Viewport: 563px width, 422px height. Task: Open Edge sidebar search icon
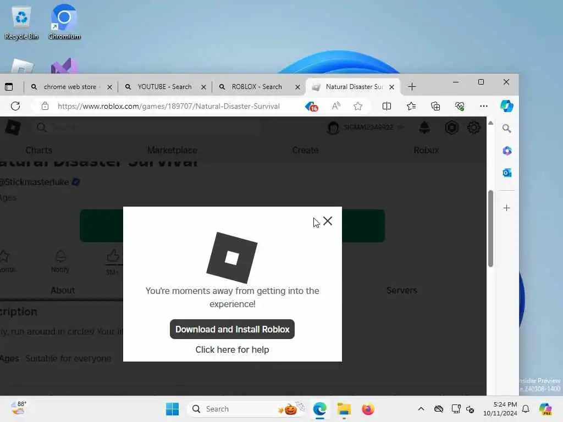(x=506, y=129)
